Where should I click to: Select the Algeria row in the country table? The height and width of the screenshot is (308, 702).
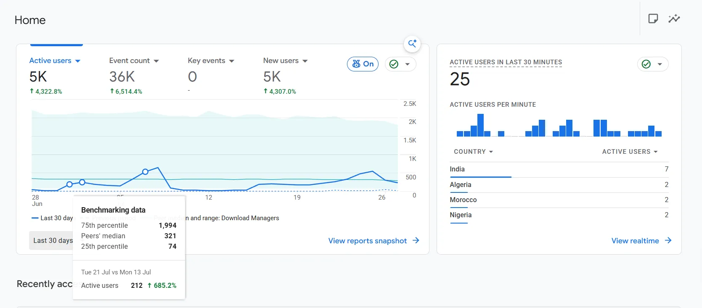pyautogui.click(x=559, y=185)
